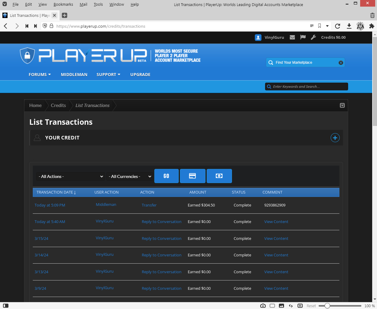Open the Bookmarks menu
377x309 pixels.
(63, 4)
